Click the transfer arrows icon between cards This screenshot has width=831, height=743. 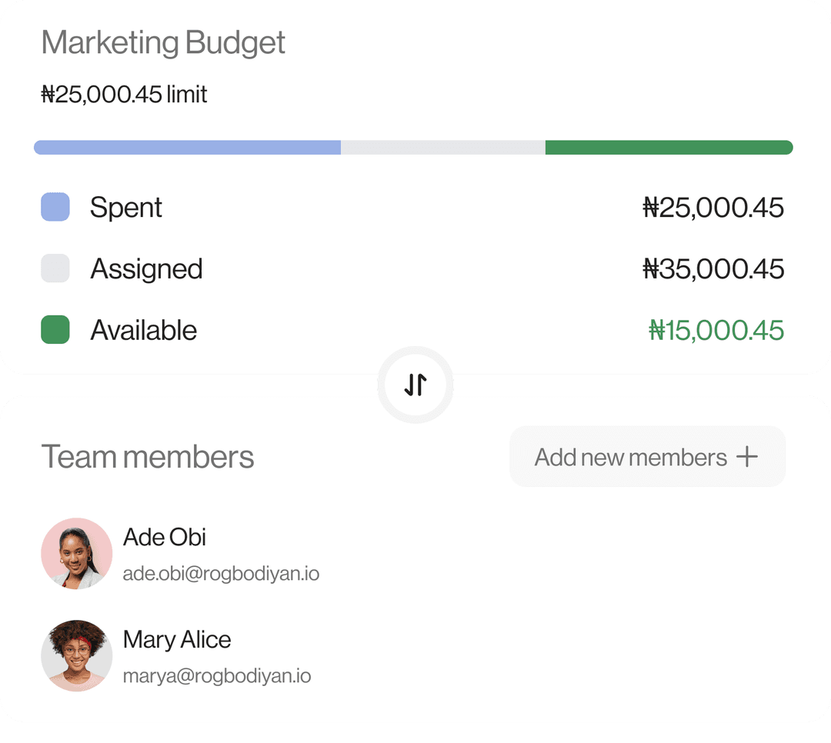tap(415, 385)
